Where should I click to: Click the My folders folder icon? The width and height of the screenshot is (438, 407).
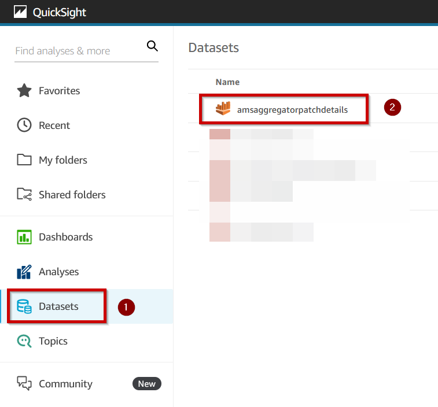24,160
